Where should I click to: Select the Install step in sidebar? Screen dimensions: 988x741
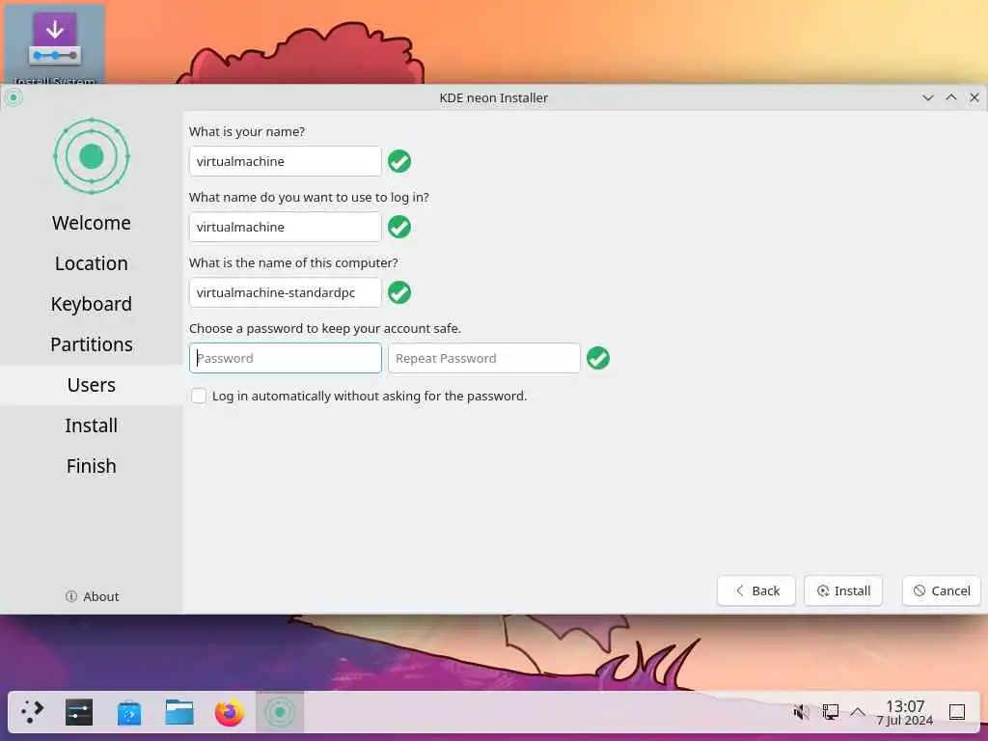[x=92, y=425]
